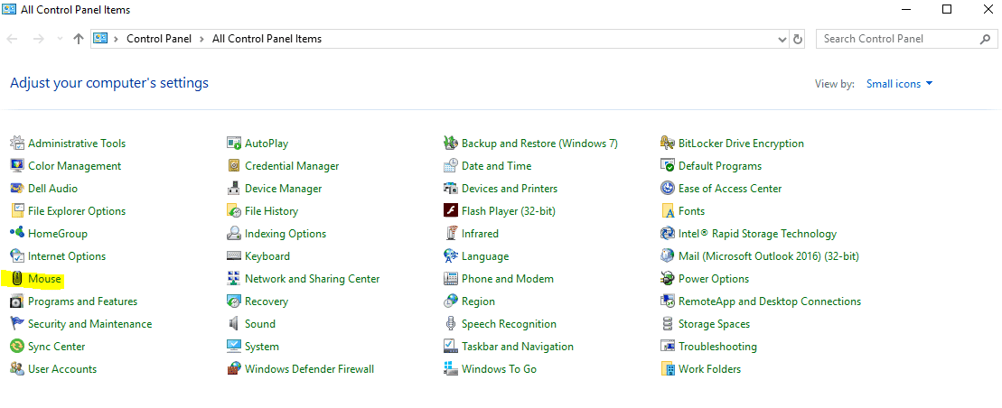Click the Sync Center green icon
This screenshot has height=408, width=1002.
17,346
